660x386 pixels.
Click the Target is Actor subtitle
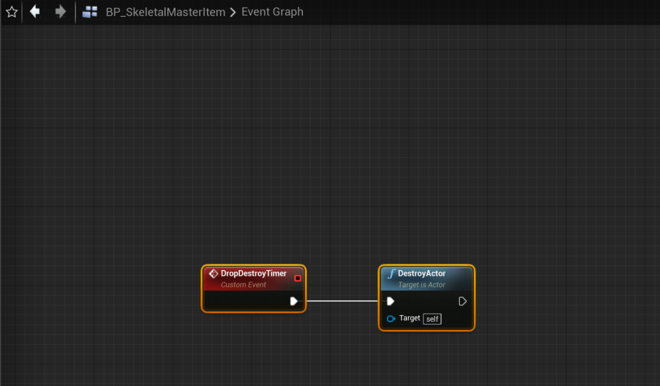tap(422, 285)
